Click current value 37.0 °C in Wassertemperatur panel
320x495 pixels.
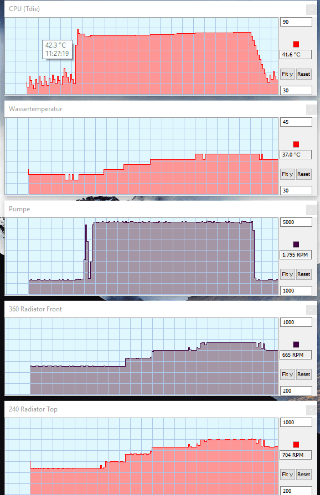[x=296, y=155]
